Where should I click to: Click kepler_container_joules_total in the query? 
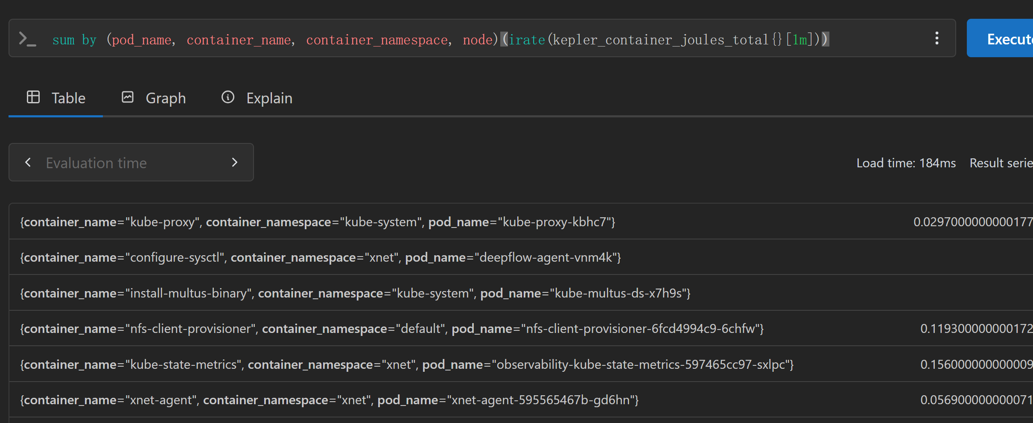pos(660,40)
